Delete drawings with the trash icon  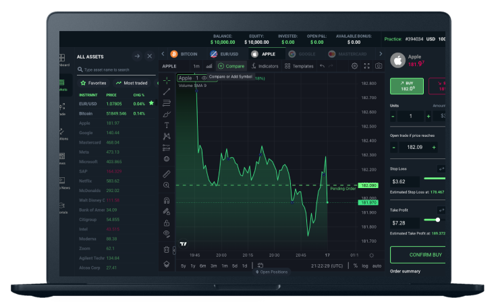click(167, 249)
